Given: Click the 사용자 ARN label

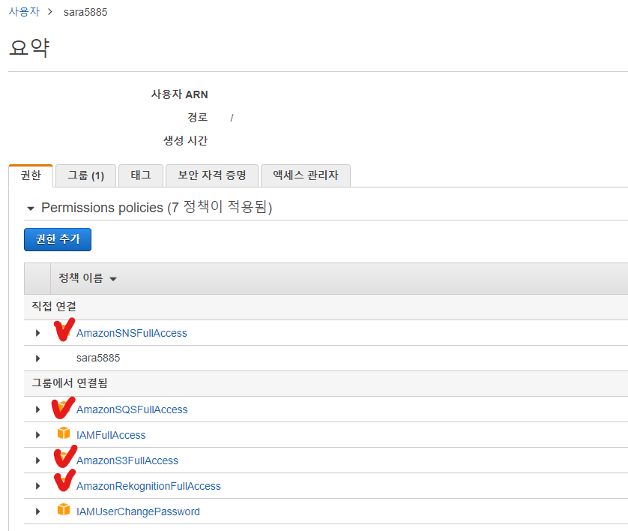Looking at the screenshot, I should pyautogui.click(x=179, y=94).
